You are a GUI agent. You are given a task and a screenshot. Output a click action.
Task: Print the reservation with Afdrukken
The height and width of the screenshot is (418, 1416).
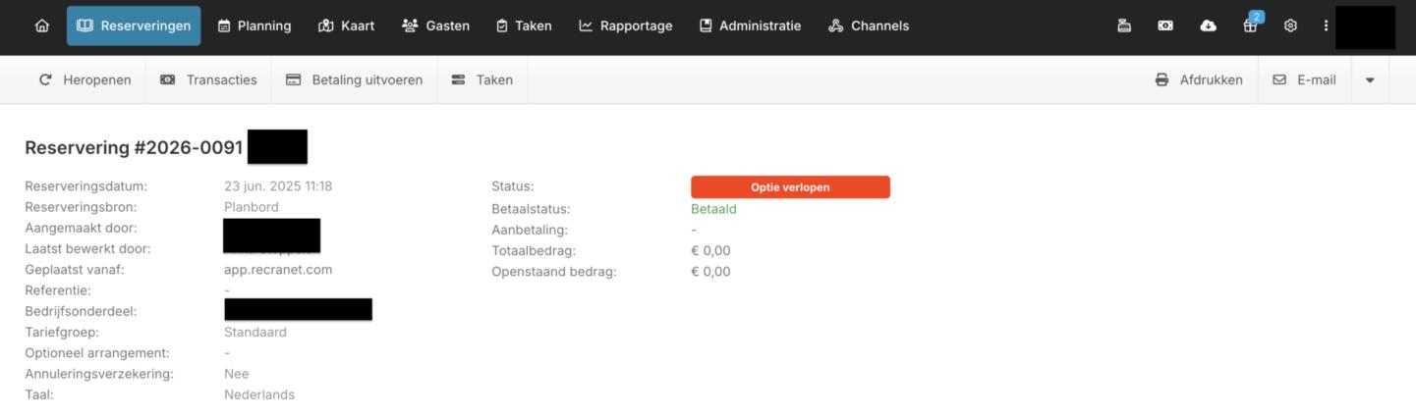1199,80
